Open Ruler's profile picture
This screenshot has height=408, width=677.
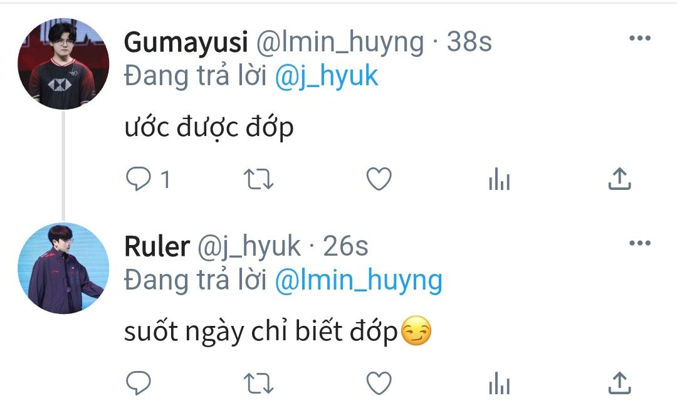(63, 268)
